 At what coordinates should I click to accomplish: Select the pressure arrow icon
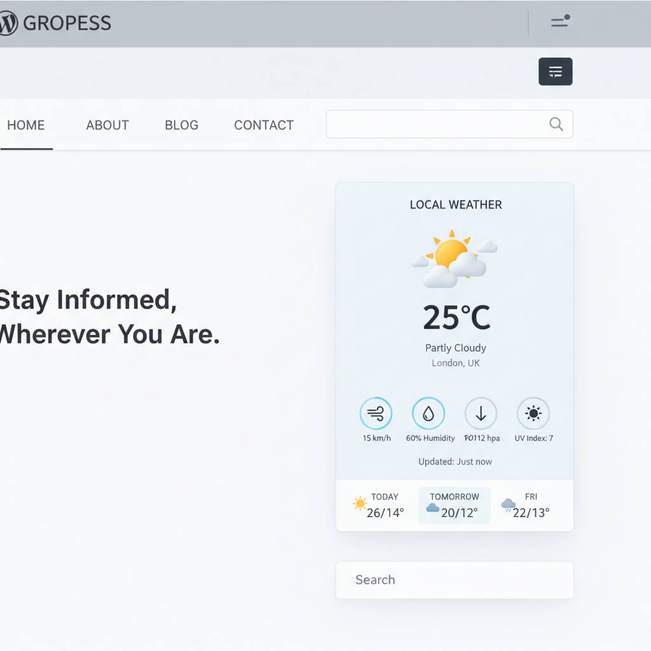[x=481, y=413]
